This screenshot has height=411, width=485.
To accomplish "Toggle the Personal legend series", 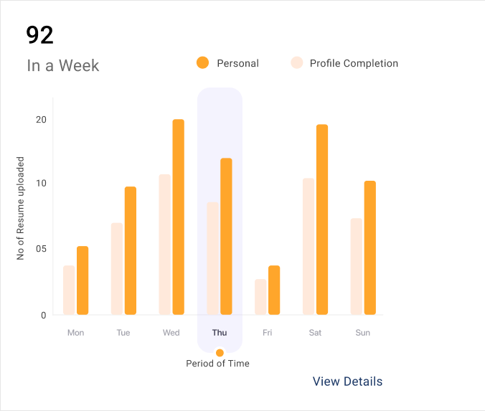I will pyautogui.click(x=237, y=63).
